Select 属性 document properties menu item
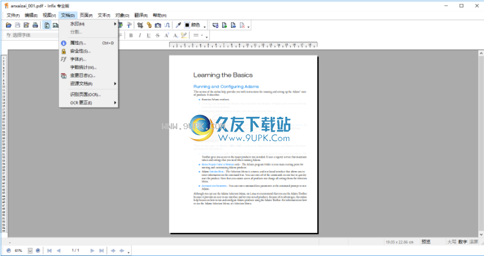This screenshot has height=256, width=484. pos(89,43)
